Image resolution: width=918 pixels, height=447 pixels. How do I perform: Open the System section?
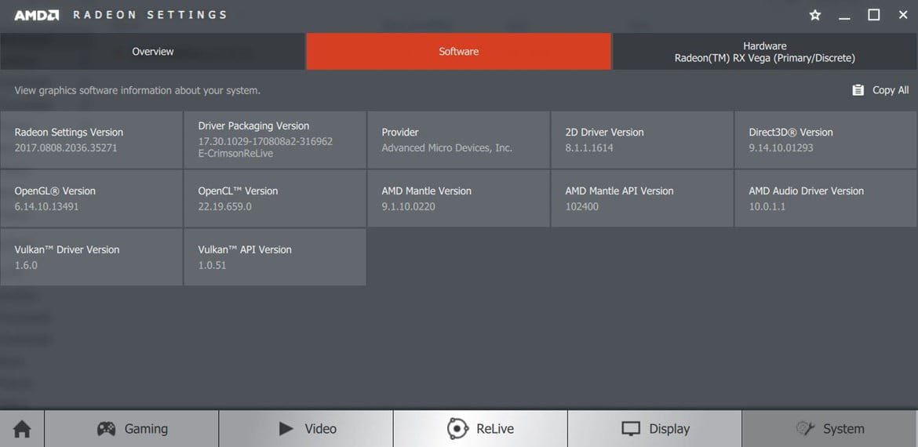[x=829, y=429]
